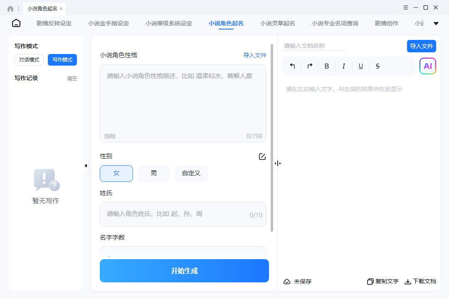This screenshot has height=299, width=449.
Task: Click 下载文档 download button
Action: (x=420, y=282)
